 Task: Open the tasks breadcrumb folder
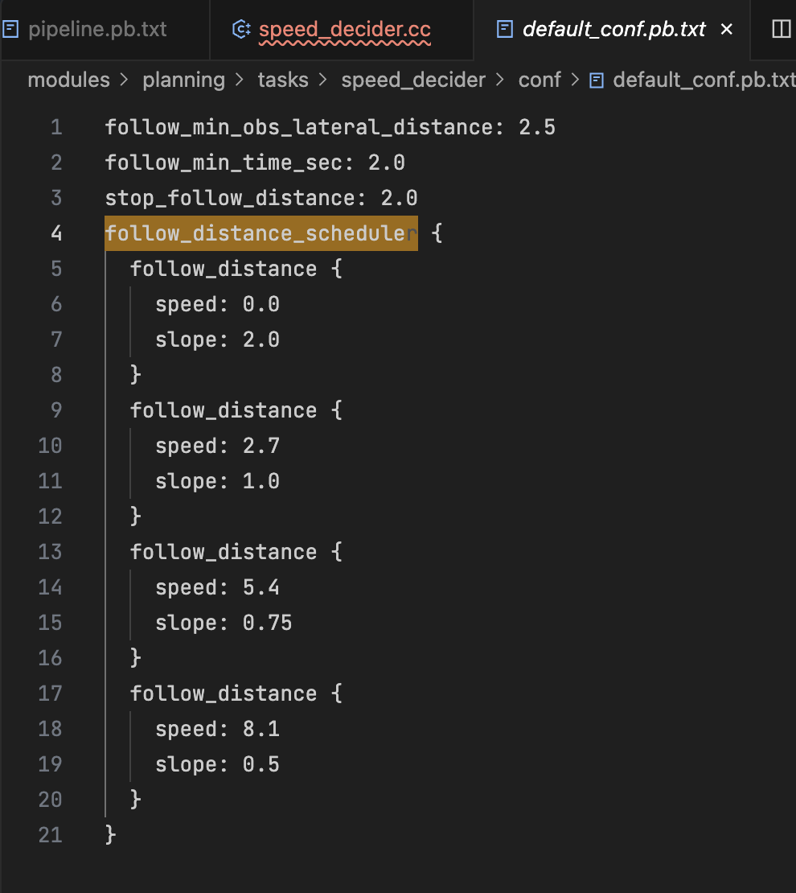point(282,80)
